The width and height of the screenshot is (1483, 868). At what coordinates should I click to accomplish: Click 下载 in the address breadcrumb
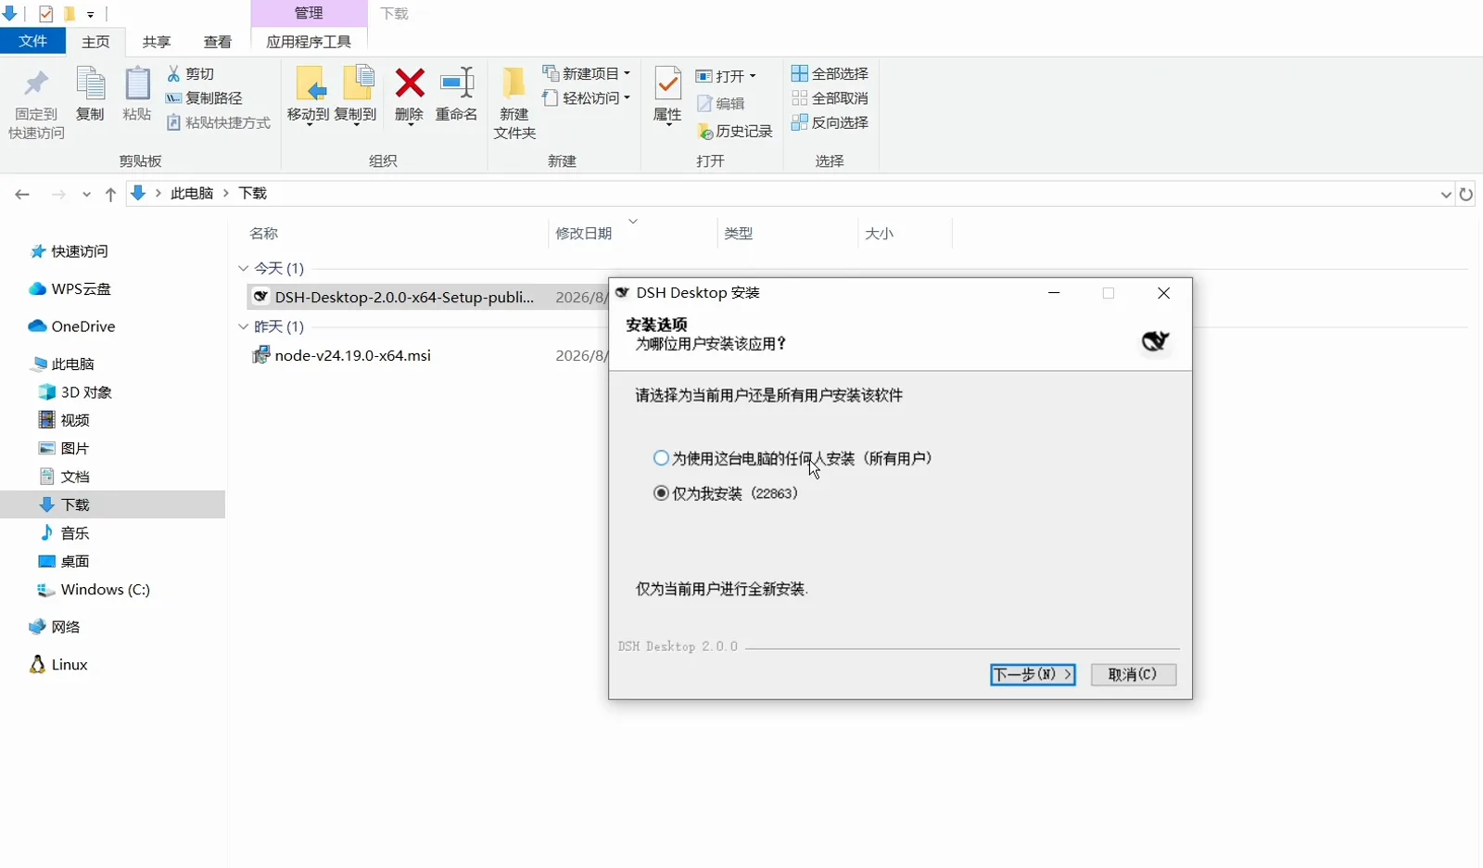point(252,193)
